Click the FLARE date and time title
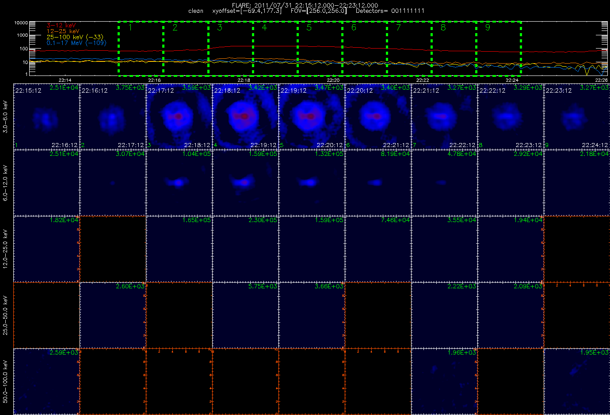Viewport: 610px width, 415px height. pos(305,5)
